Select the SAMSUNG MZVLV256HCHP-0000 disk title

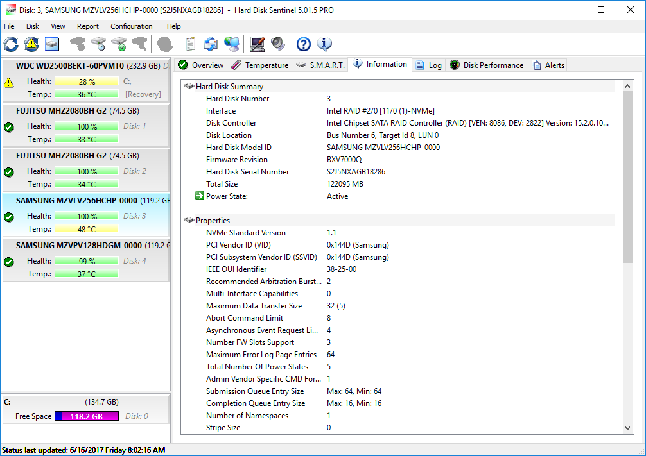click(x=92, y=201)
